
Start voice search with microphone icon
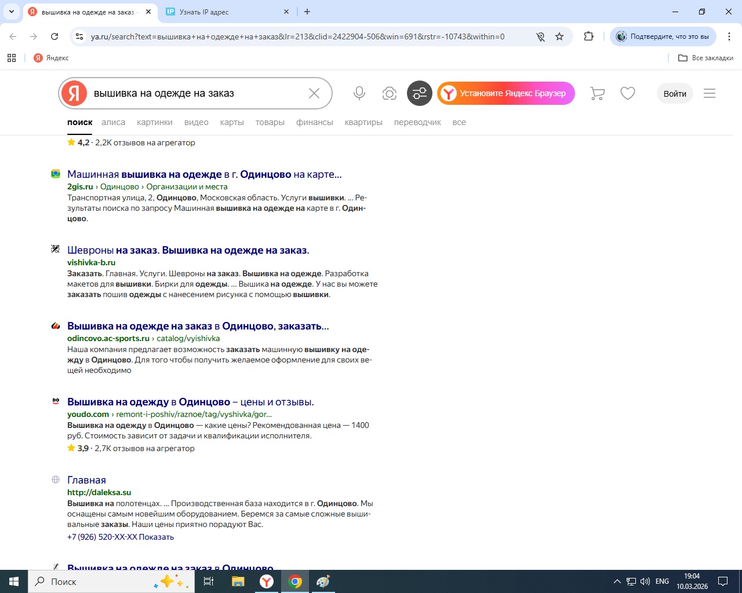pyautogui.click(x=359, y=93)
